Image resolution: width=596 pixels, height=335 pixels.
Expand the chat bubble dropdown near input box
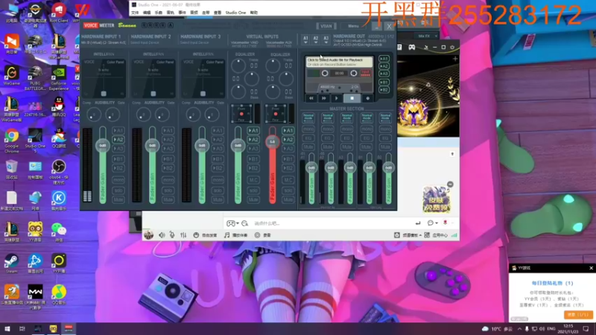(x=432, y=223)
